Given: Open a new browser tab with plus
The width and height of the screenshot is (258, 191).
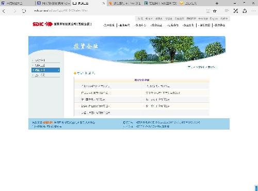Looking at the screenshot, I should tap(217, 3).
